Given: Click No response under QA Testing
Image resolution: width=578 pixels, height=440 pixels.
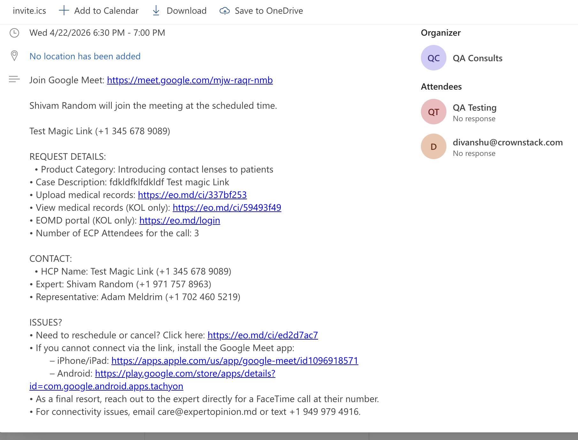Looking at the screenshot, I should point(474,119).
